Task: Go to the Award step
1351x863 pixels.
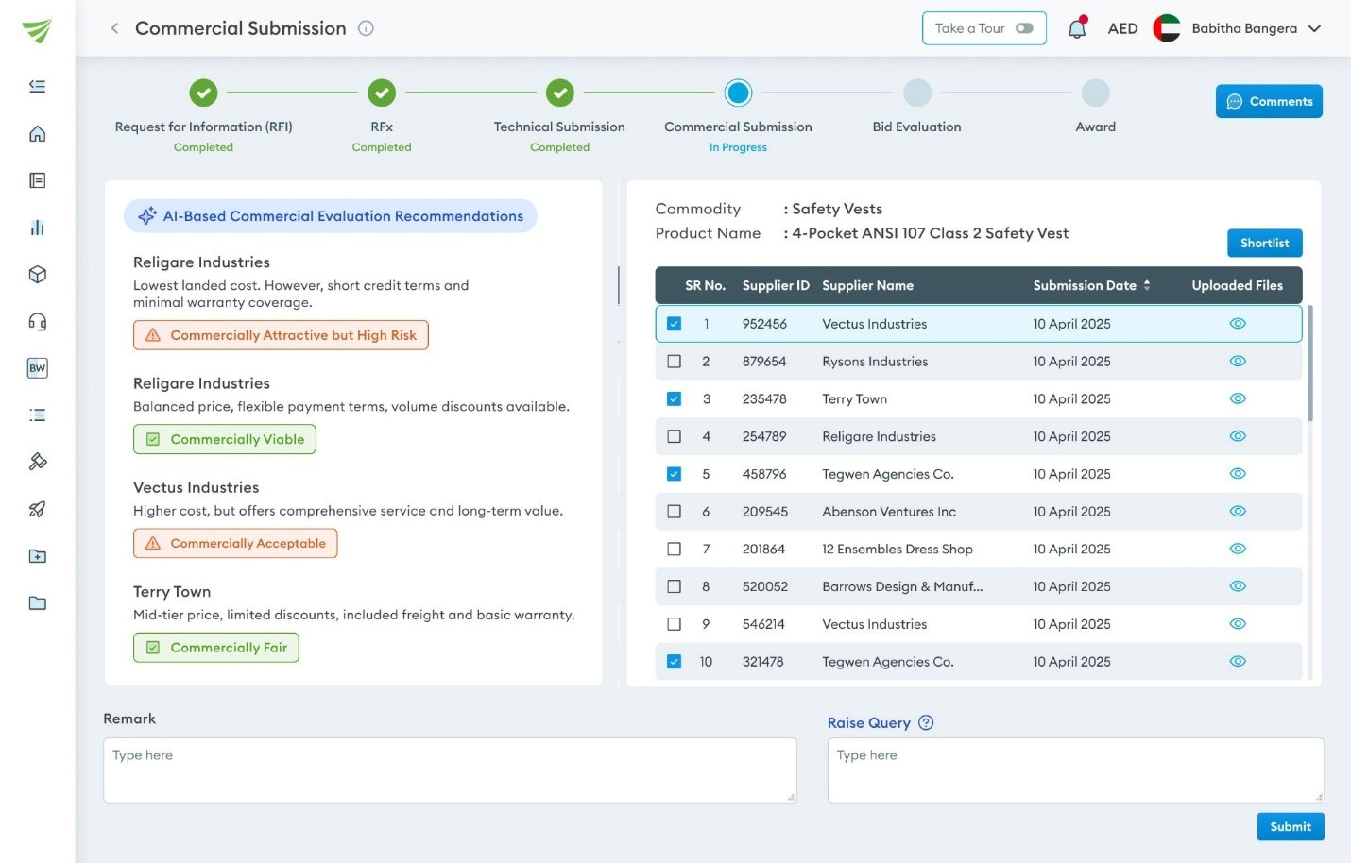Action: (x=1095, y=93)
